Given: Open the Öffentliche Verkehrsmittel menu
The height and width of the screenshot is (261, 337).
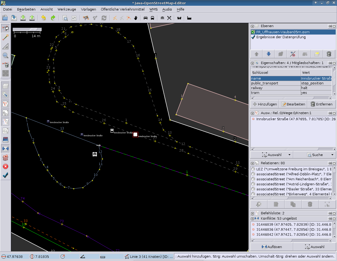Looking at the screenshot, I should (x=122, y=9).
